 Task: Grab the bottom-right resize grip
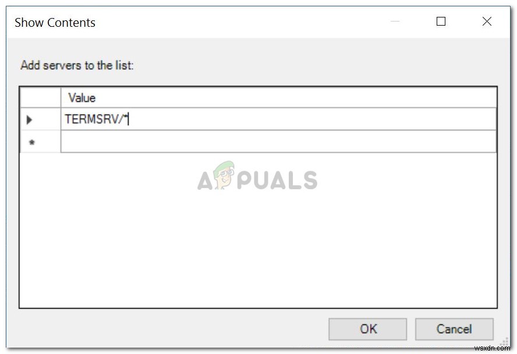(505, 342)
